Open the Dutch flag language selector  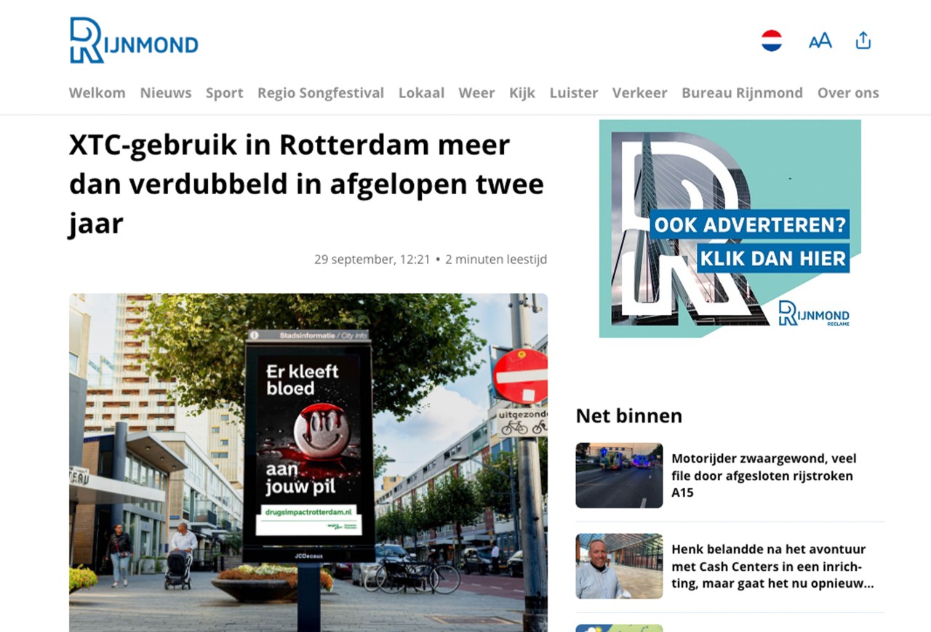(772, 41)
